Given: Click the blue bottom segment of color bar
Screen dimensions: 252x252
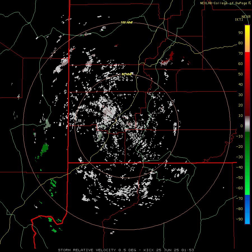Looking at the screenshot, I should pos(247,209).
